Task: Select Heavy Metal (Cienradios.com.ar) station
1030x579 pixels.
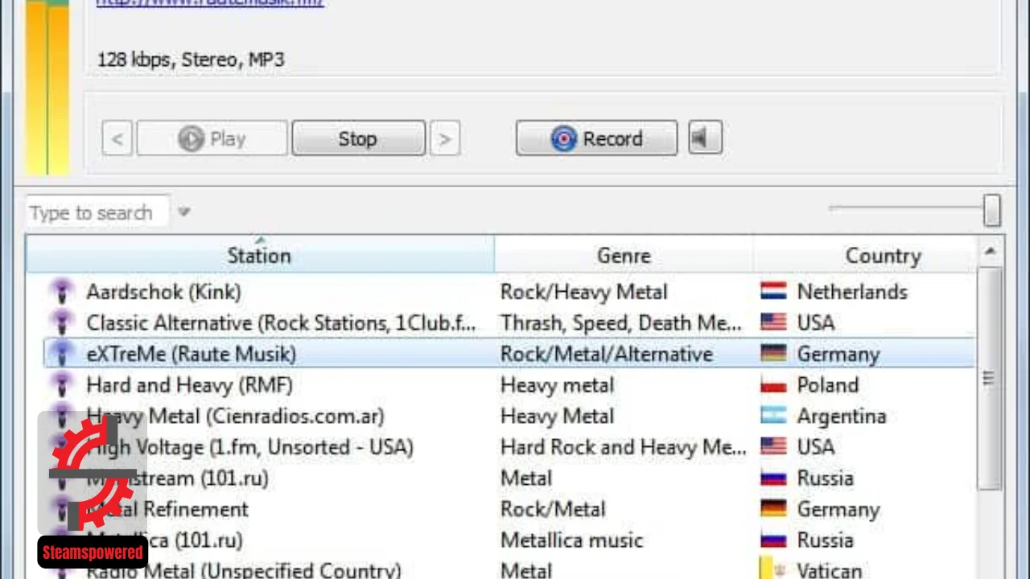Action: click(x=235, y=417)
